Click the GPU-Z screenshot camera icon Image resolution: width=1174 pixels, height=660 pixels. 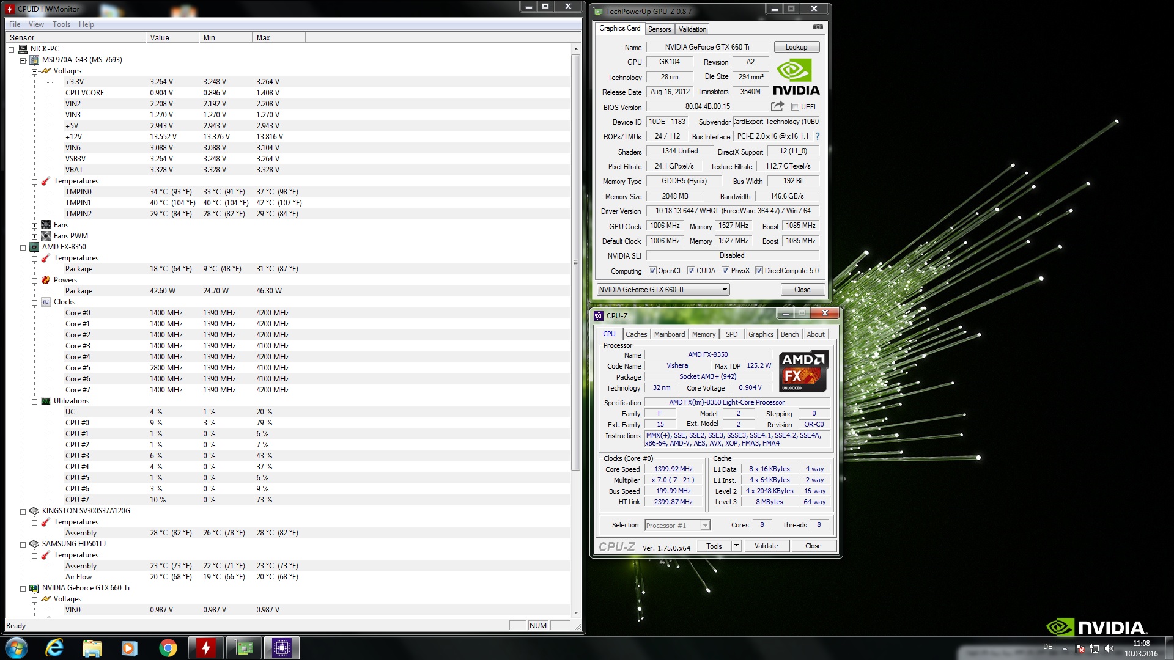(818, 27)
